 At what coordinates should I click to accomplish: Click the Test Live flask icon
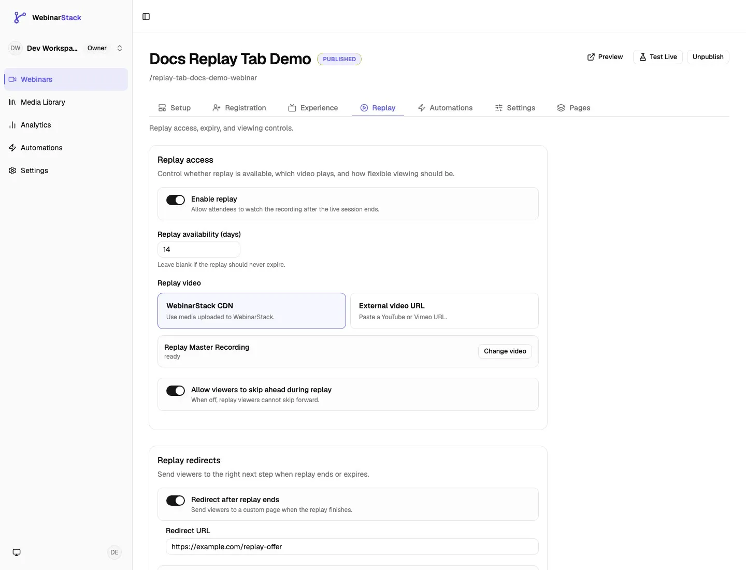(642, 57)
